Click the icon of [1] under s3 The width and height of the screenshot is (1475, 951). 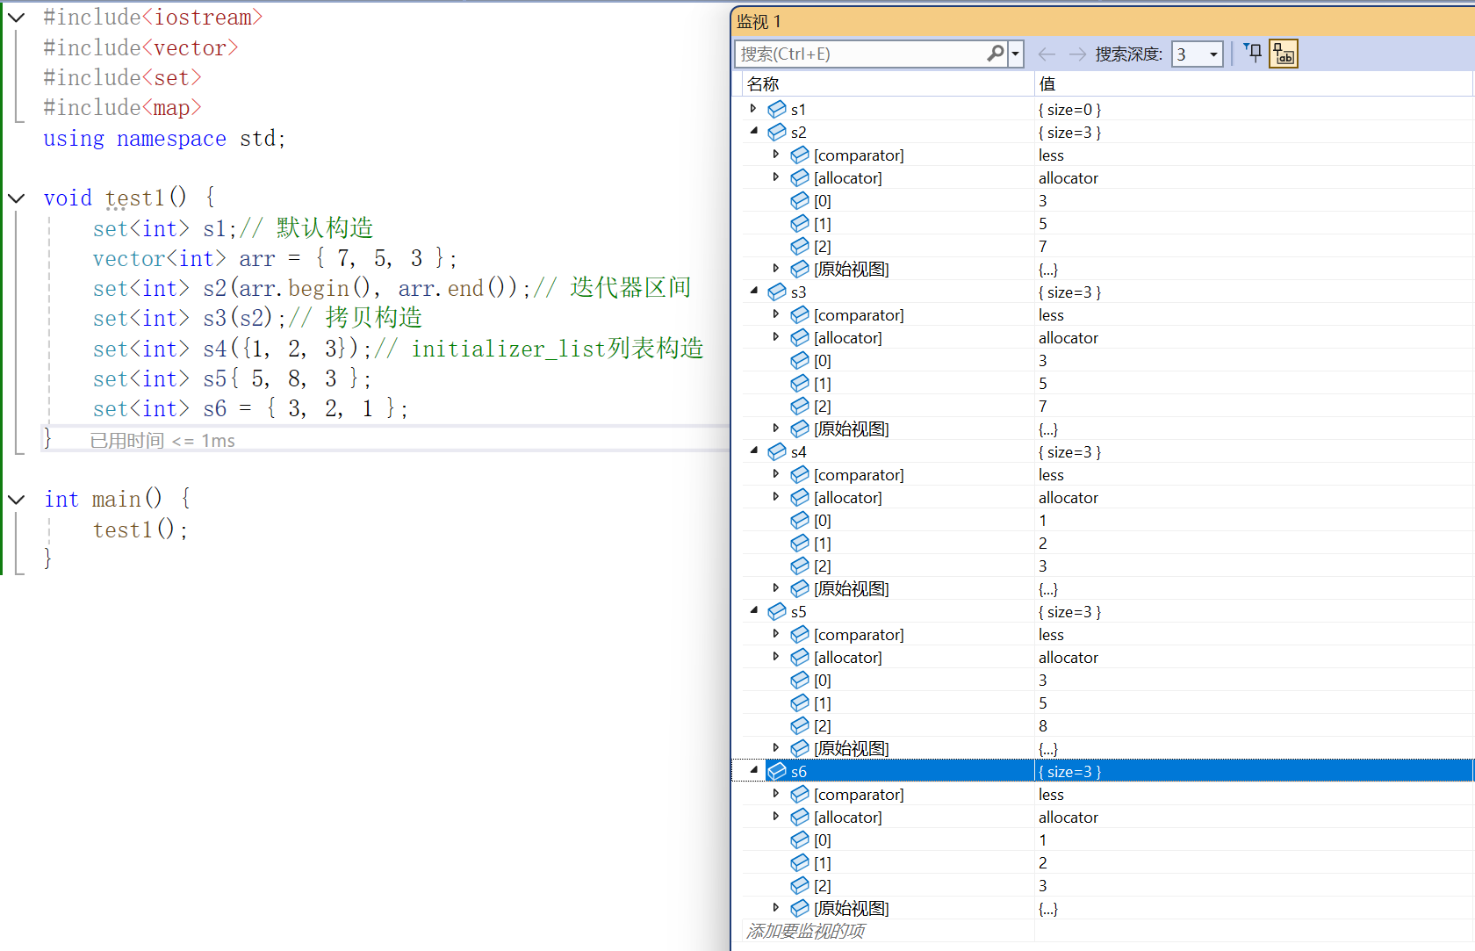800,383
